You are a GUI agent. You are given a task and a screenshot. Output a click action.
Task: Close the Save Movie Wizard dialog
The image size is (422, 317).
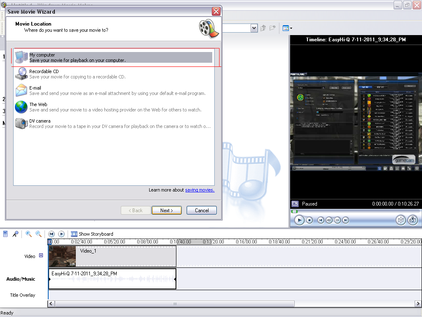[216, 11]
